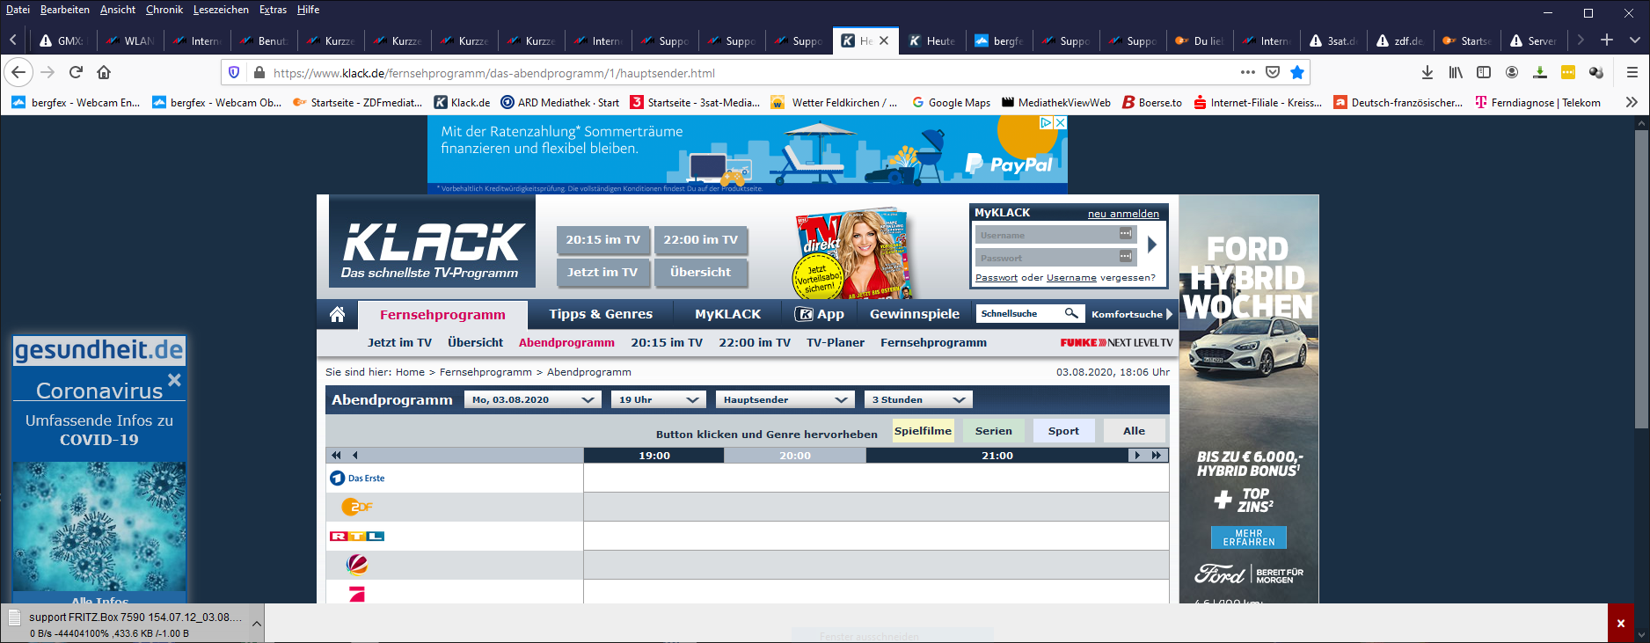Open the date dropdown Mo, 03.08.2020
Screen dimensions: 1650x643
[533, 399]
